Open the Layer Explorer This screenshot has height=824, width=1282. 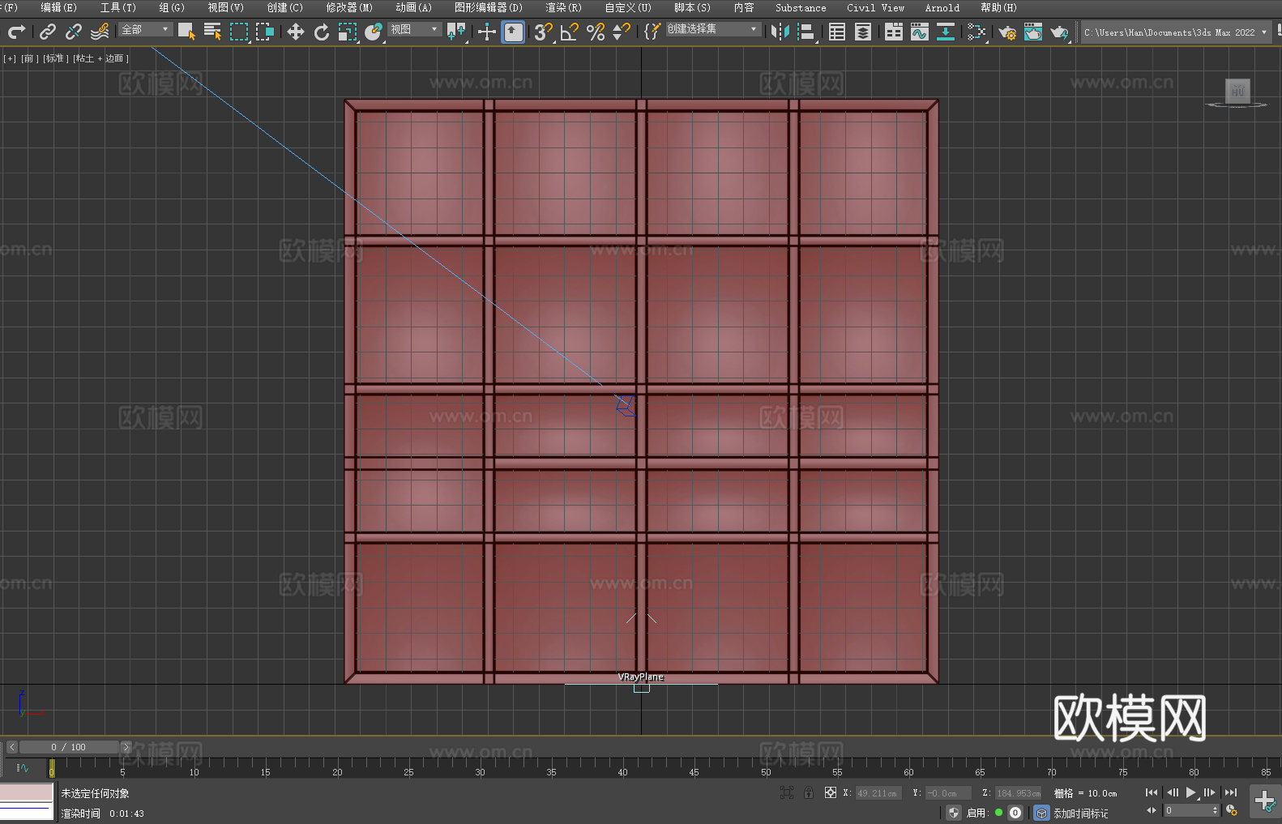[863, 32]
